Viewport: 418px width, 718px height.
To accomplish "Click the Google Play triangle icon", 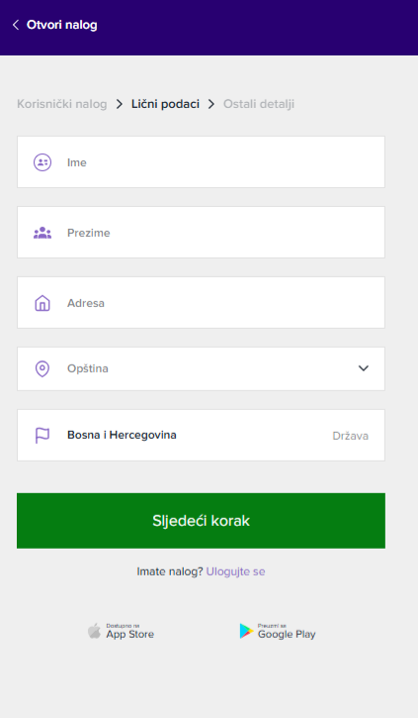I will pyautogui.click(x=246, y=631).
